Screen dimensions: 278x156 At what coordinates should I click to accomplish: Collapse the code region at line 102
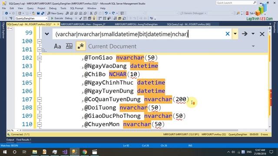(40, 58)
